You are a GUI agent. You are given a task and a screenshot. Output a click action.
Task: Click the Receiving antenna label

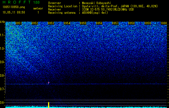pos(62,13)
